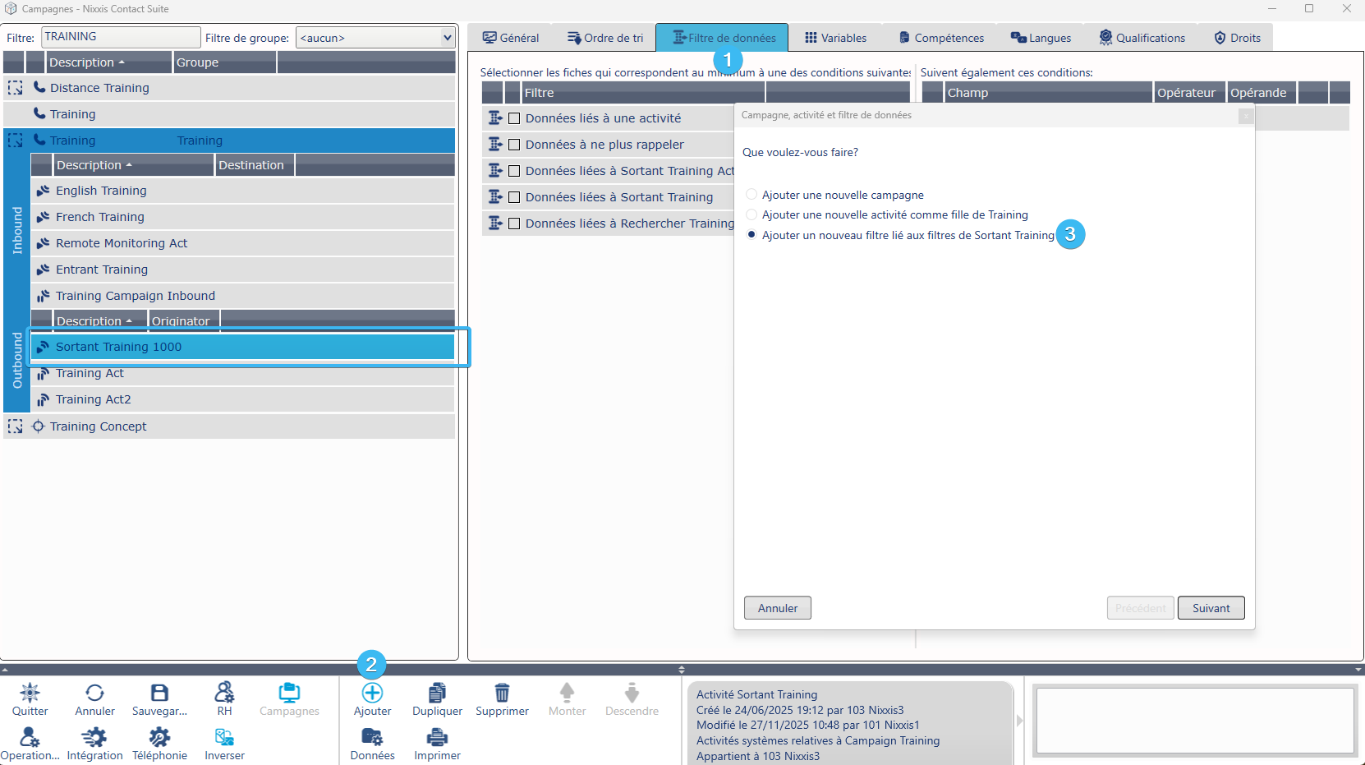1365x765 pixels.
Task: Check the Données à ne plus rappeler checkbox
Action: pyautogui.click(x=514, y=145)
